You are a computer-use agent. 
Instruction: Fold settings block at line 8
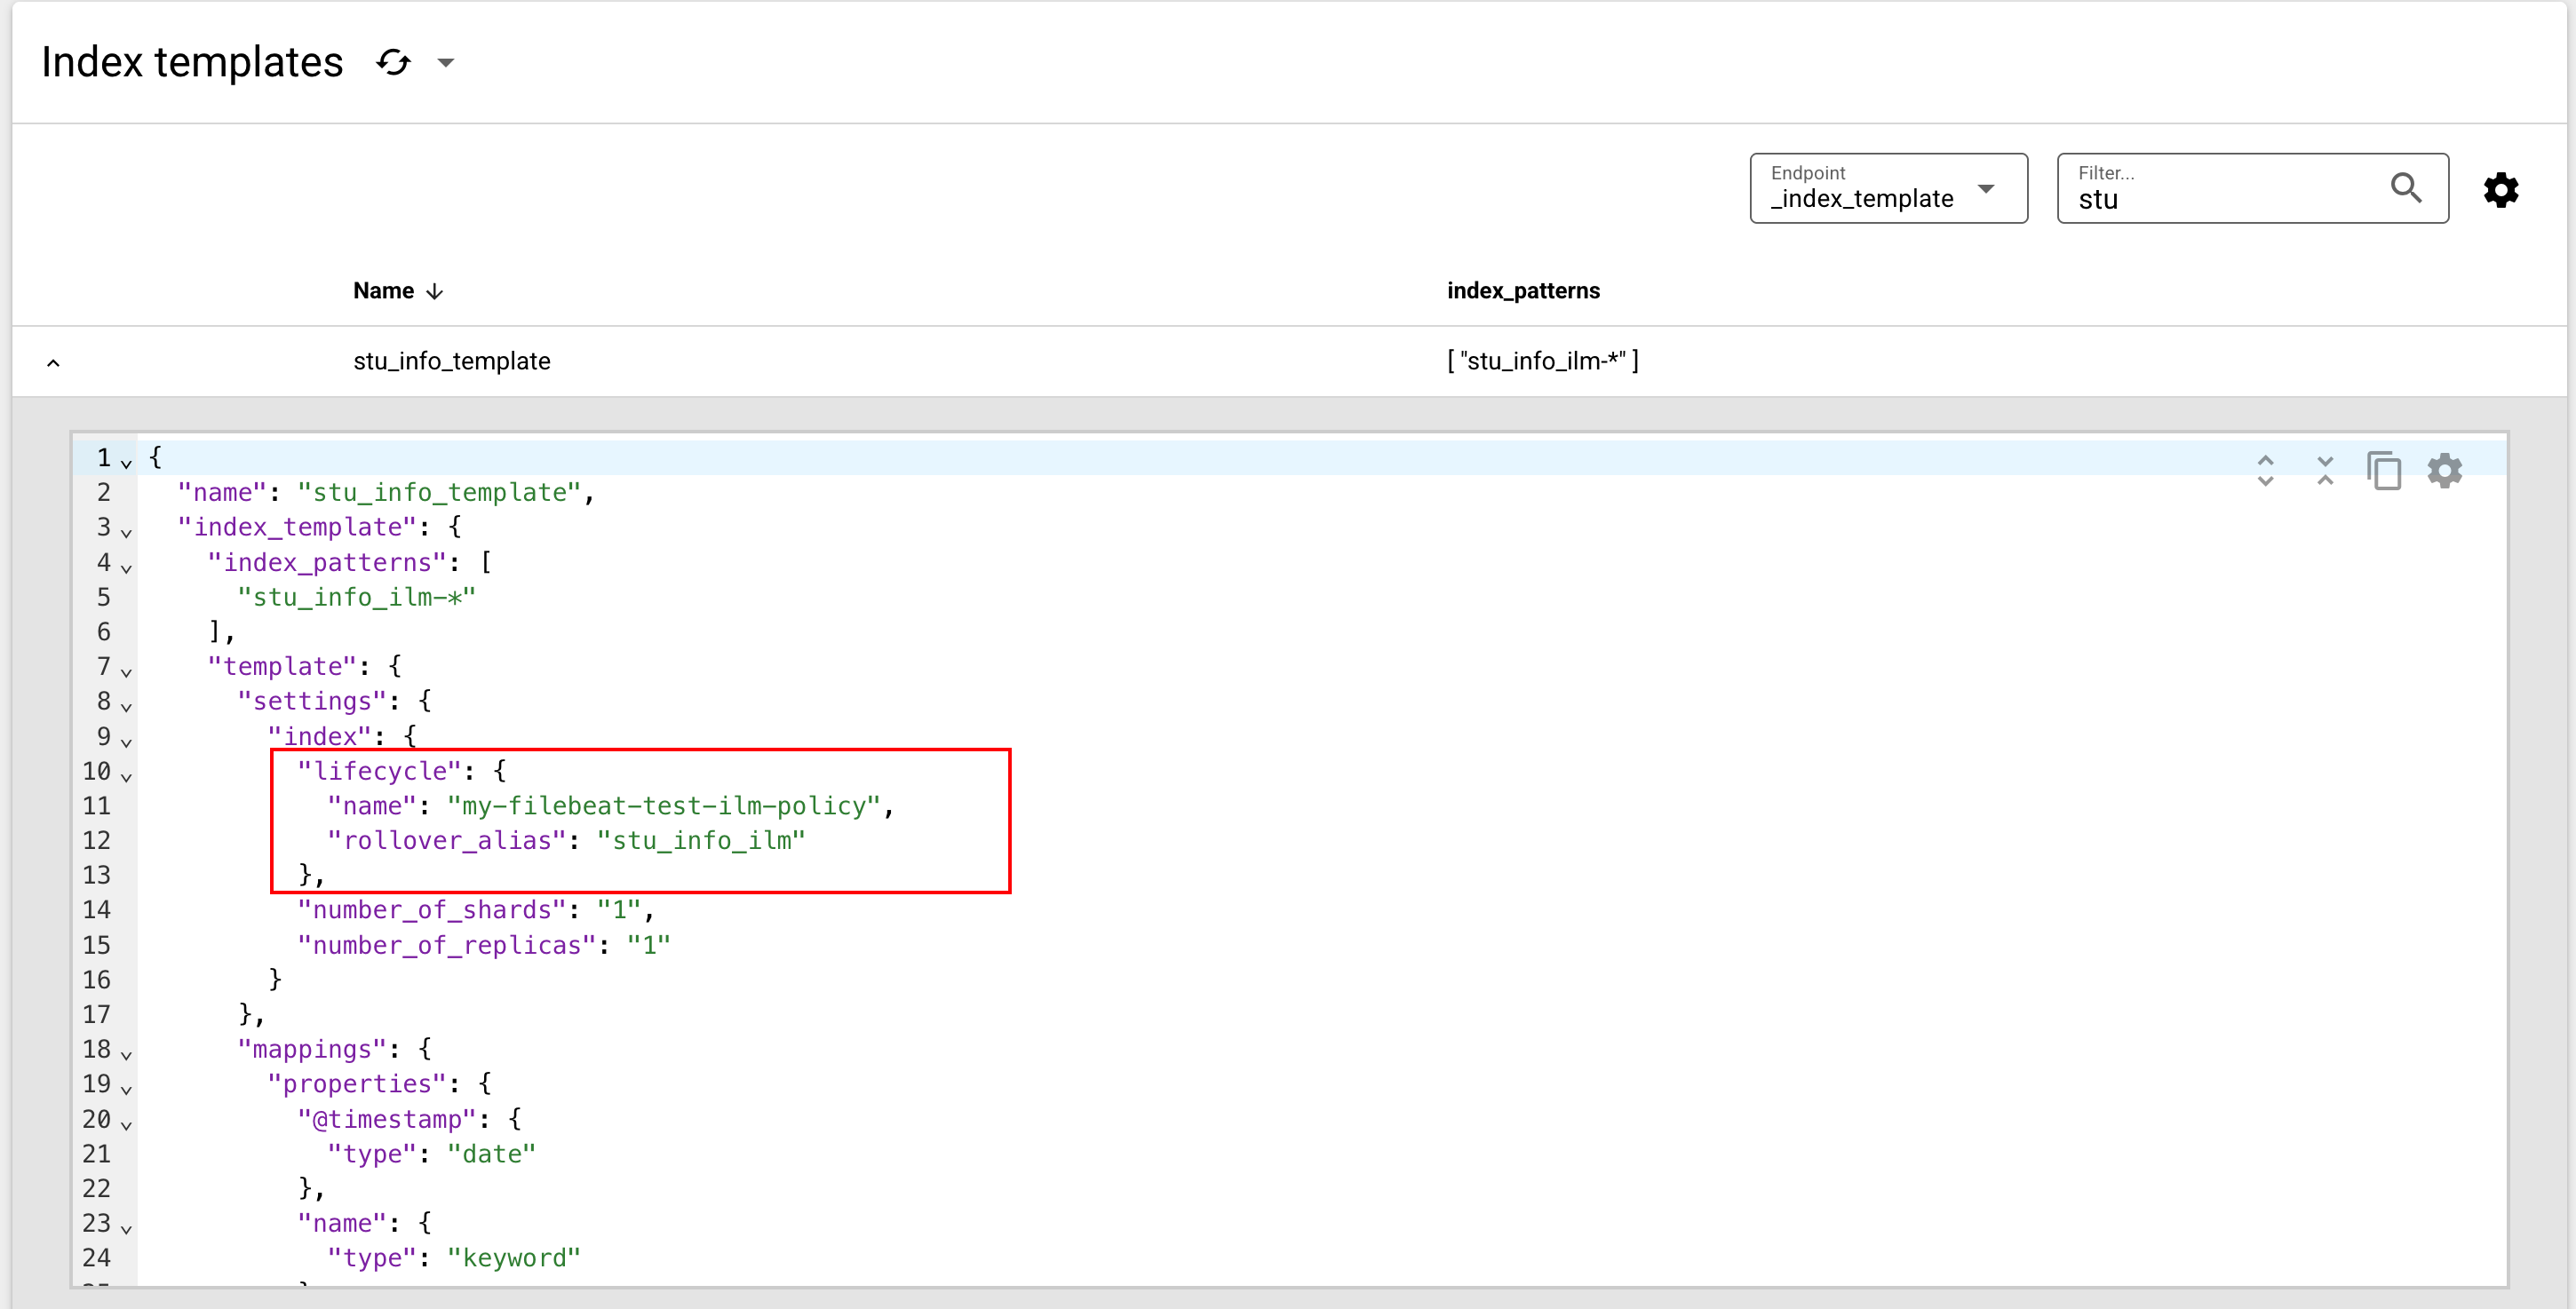[x=126, y=706]
